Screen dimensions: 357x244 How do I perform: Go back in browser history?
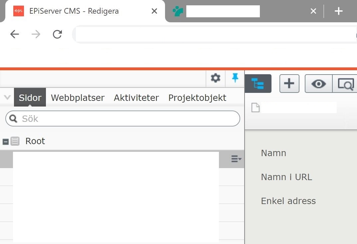(x=15, y=34)
